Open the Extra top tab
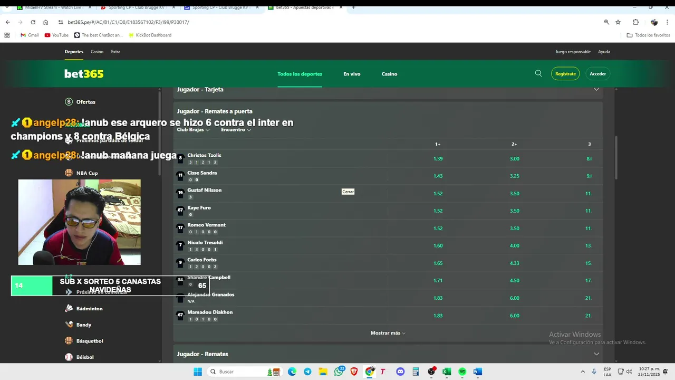 click(115, 52)
